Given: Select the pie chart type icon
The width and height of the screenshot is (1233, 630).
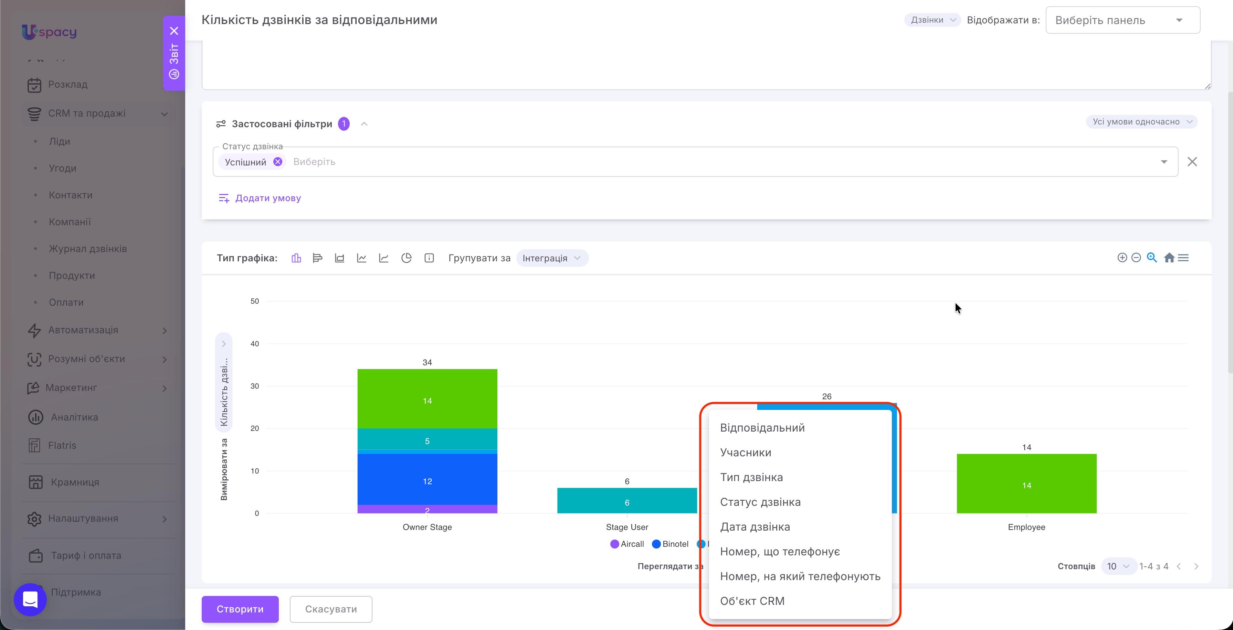Looking at the screenshot, I should (x=407, y=258).
